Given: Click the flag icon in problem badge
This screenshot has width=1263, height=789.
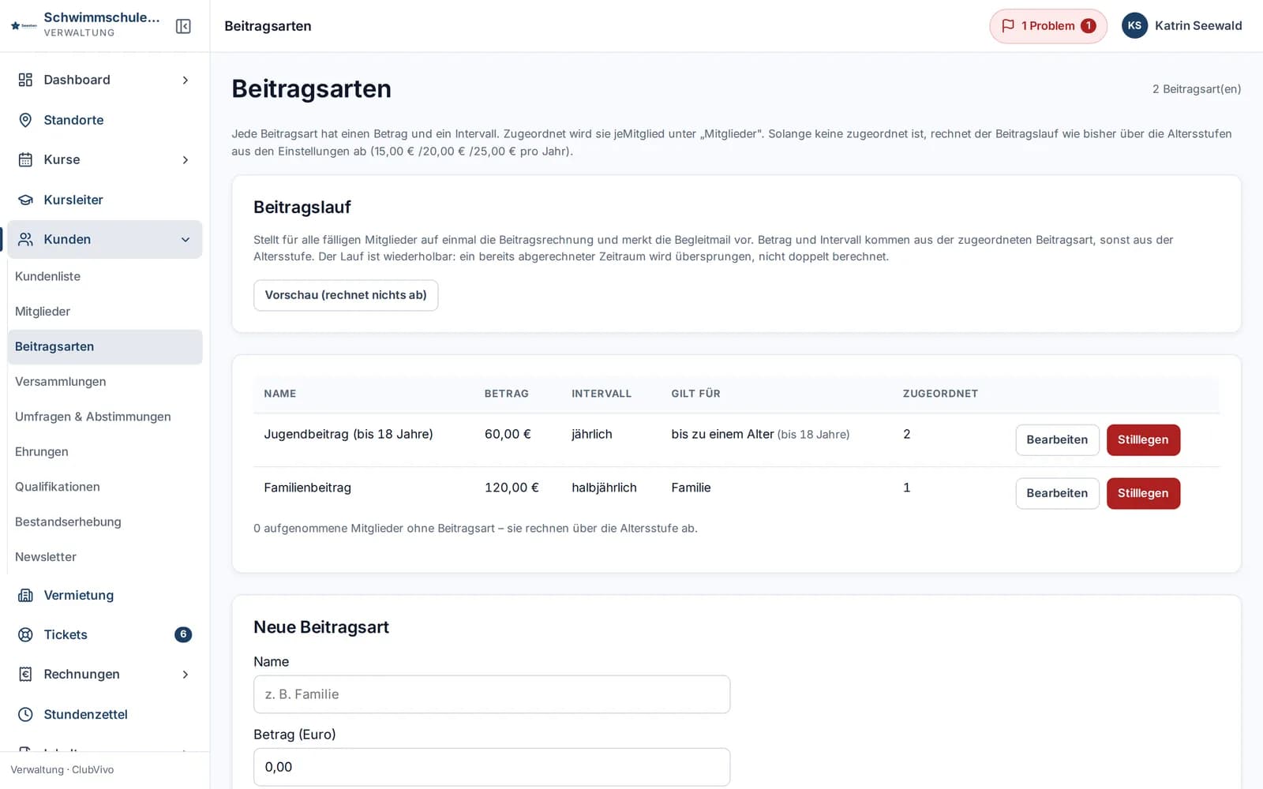Looking at the screenshot, I should 1008,26.
